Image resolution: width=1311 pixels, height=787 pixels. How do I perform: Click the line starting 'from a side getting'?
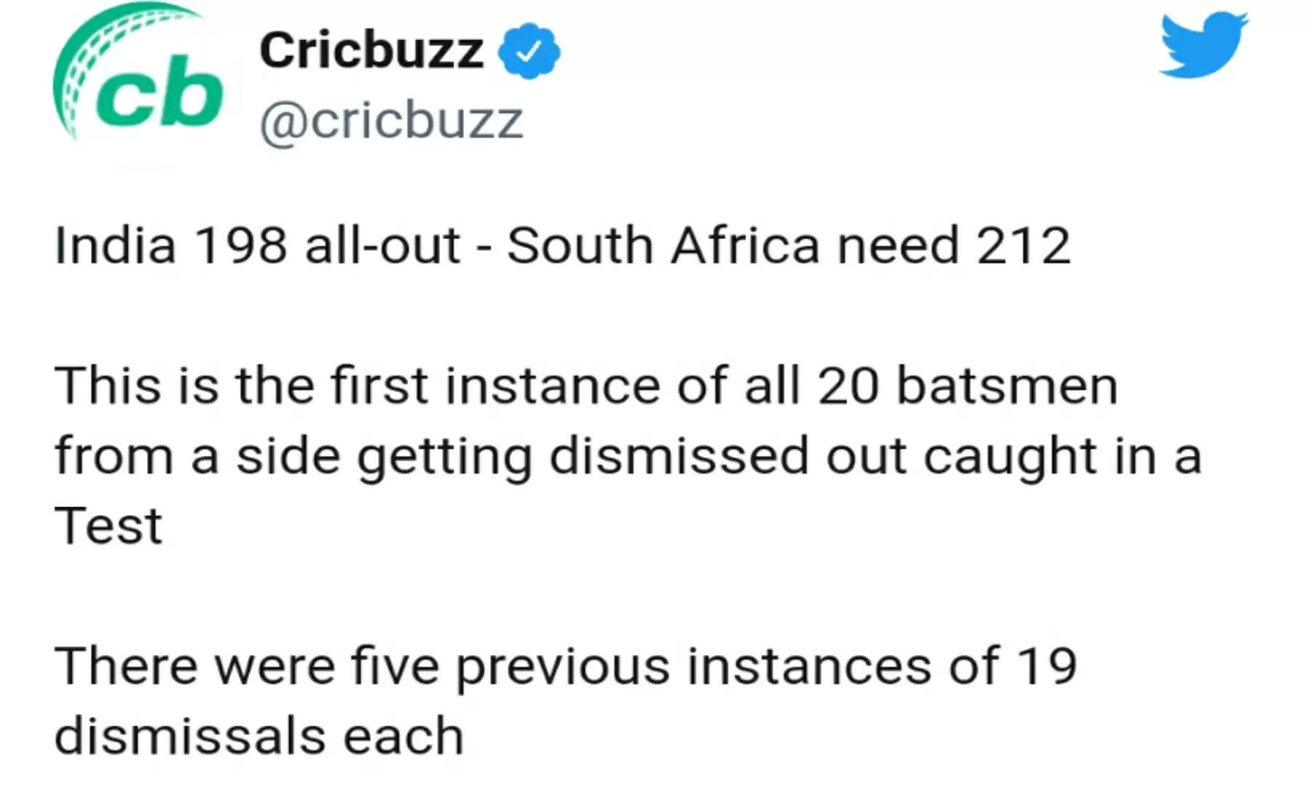pos(628,457)
